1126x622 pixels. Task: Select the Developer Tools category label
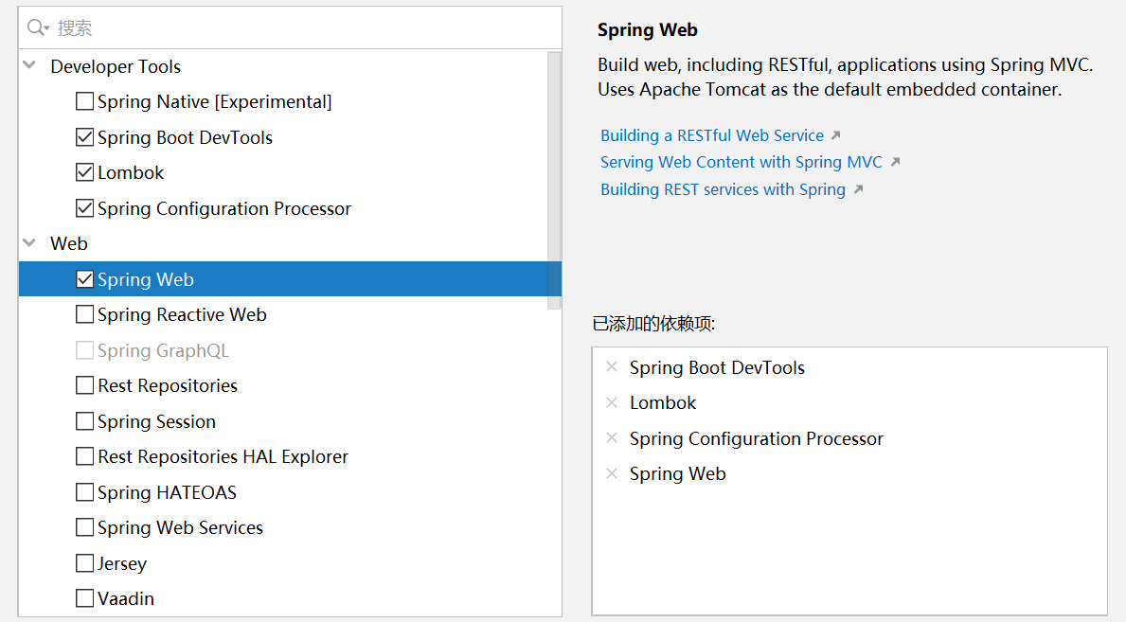click(116, 66)
